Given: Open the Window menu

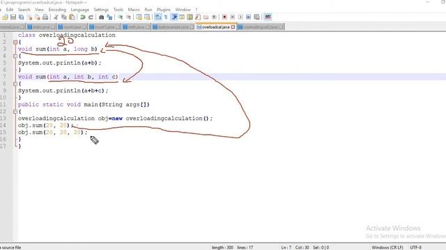Looking at the screenshot, I should tap(183, 9).
